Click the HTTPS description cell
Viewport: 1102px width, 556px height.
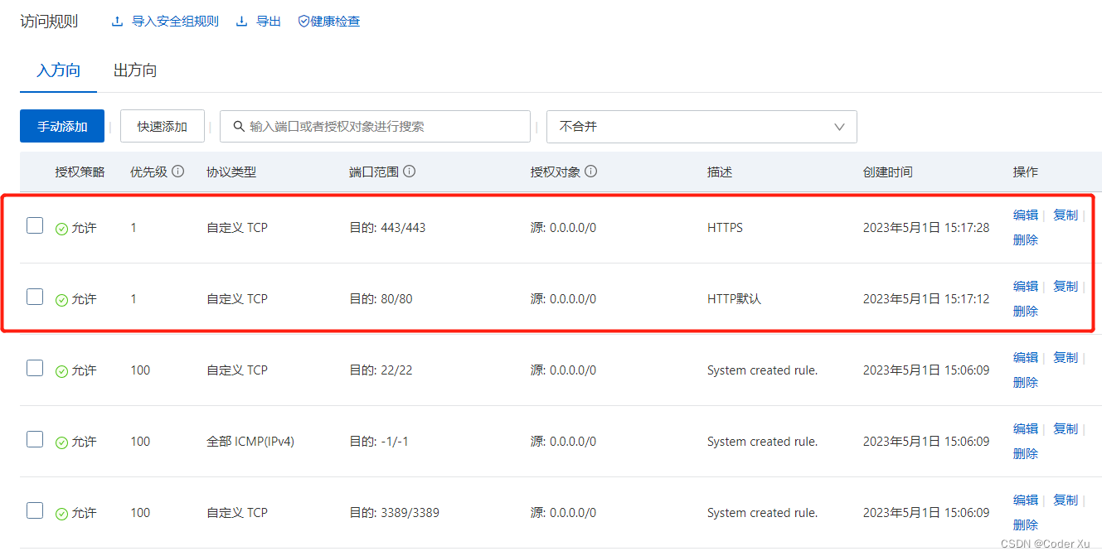(x=725, y=228)
